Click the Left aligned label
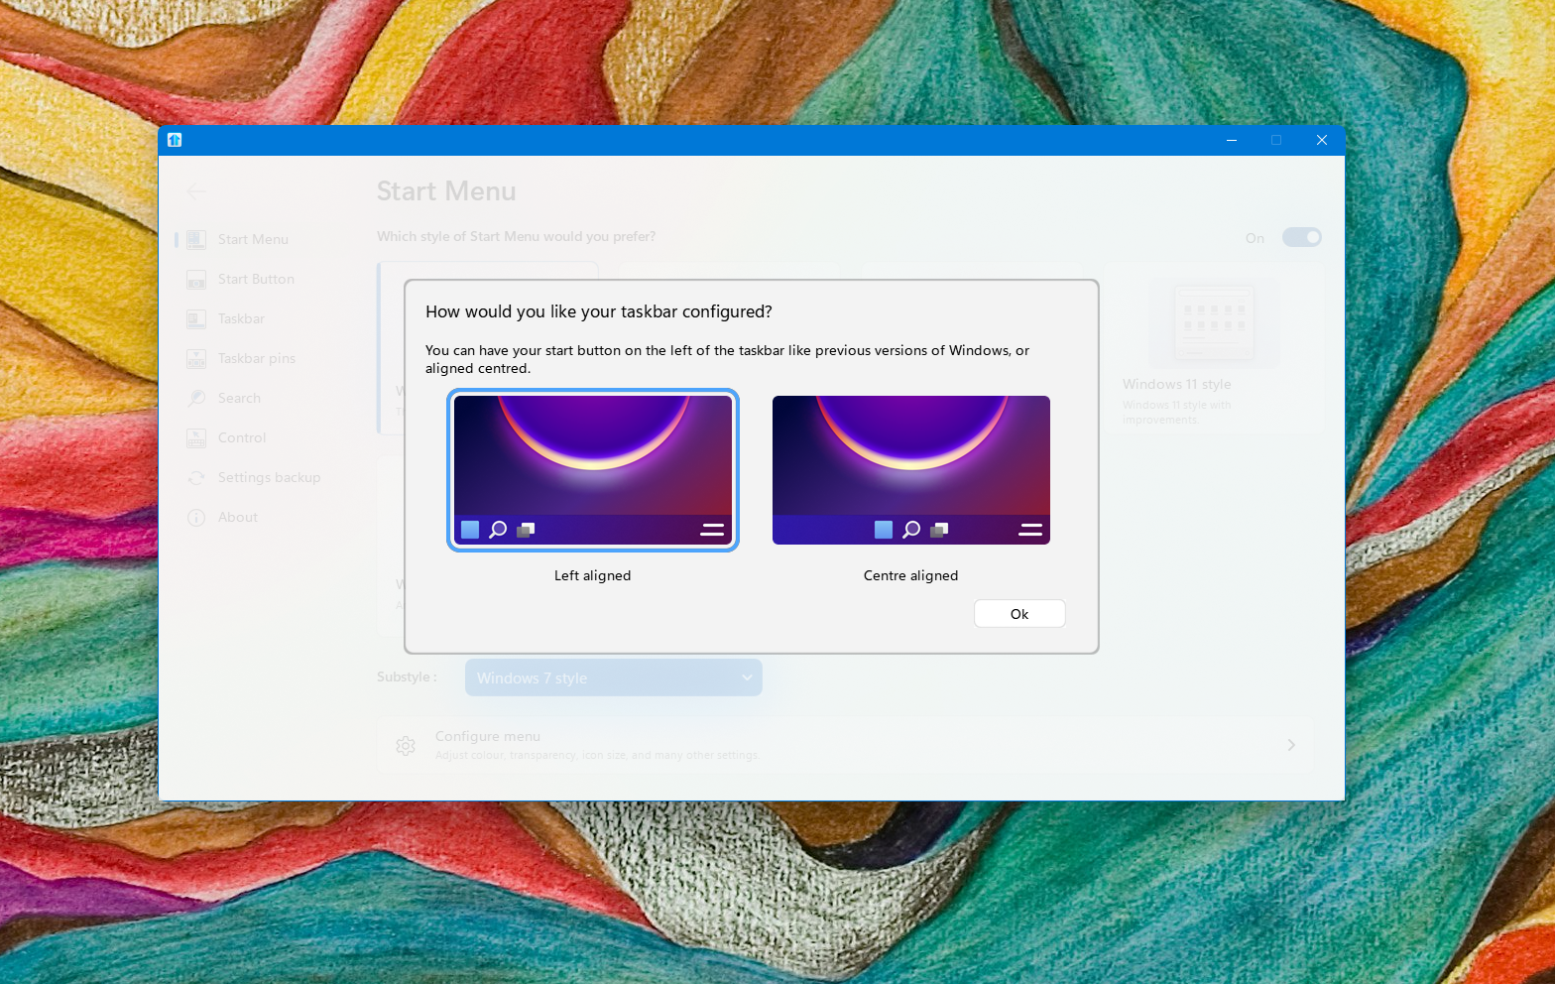Image resolution: width=1555 pixels, height=984 pixels. tap(593, 575)
